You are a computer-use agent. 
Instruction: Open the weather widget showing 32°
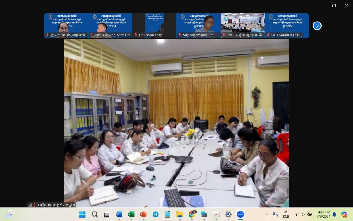pyautogui.click(x=9, y=214)
